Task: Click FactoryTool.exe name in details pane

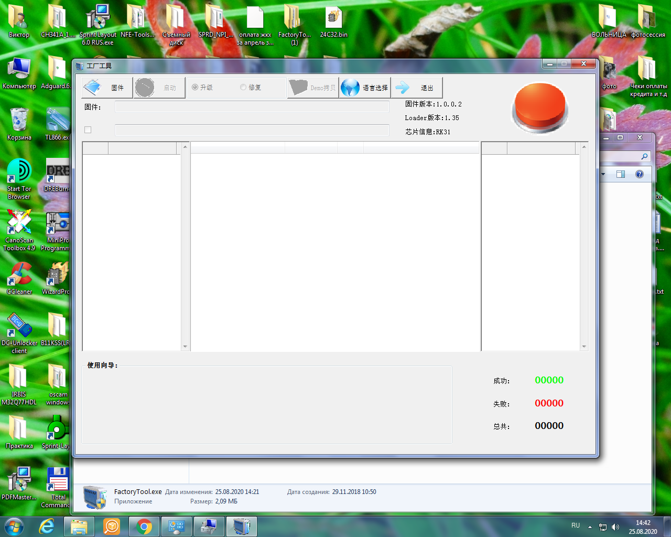Action: click(x=138, y=492)
